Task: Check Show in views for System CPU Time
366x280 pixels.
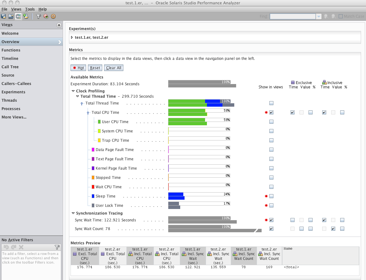Action: [x=271, y=131]
